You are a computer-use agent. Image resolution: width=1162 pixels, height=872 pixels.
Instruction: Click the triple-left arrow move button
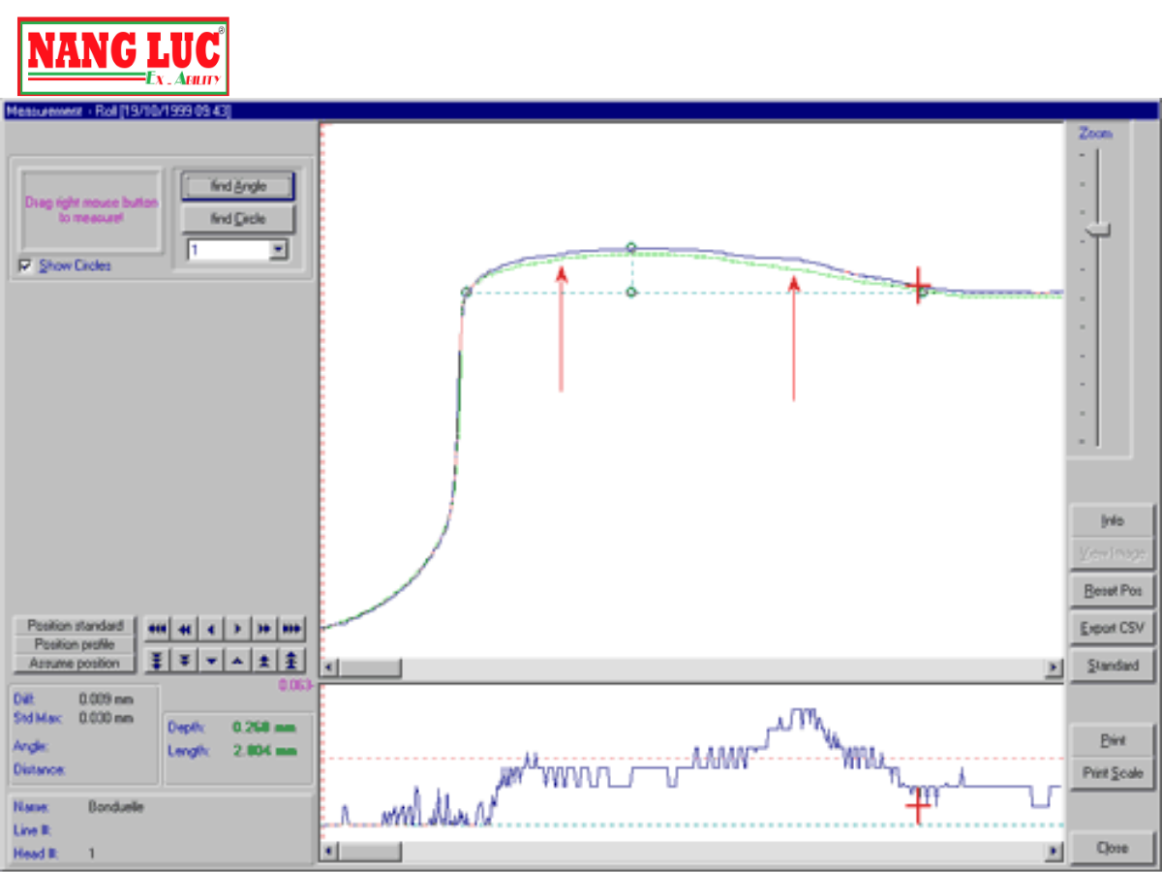[x=157, y=629]
